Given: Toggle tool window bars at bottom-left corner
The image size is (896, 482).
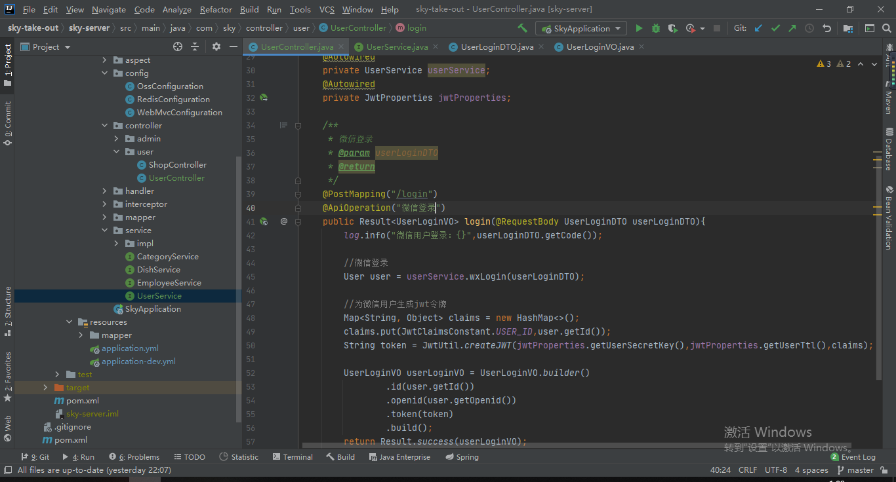Looking at the screenshot, I should pyautogui.click(x=7, y=470).
